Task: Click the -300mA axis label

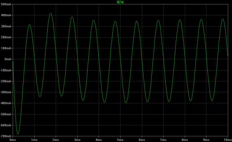Action: [x=6, y=92]
